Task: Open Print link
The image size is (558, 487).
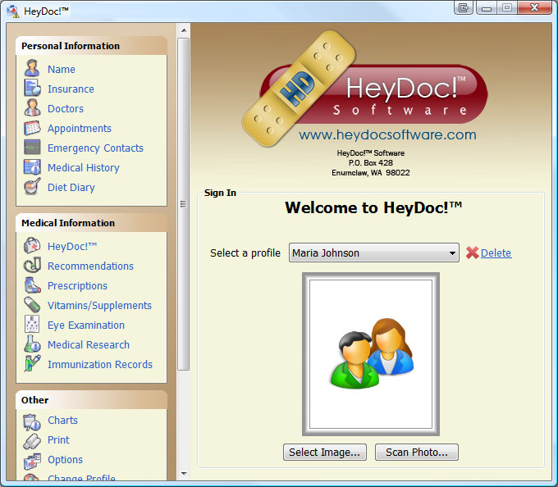Action: pyautogui.click(x=58, y=439)
